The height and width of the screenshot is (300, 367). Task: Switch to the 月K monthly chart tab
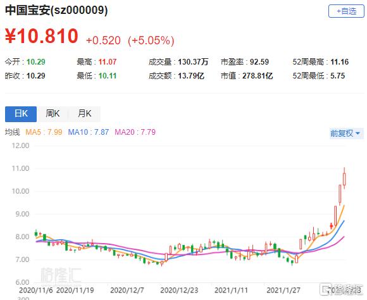click(85, 114)
